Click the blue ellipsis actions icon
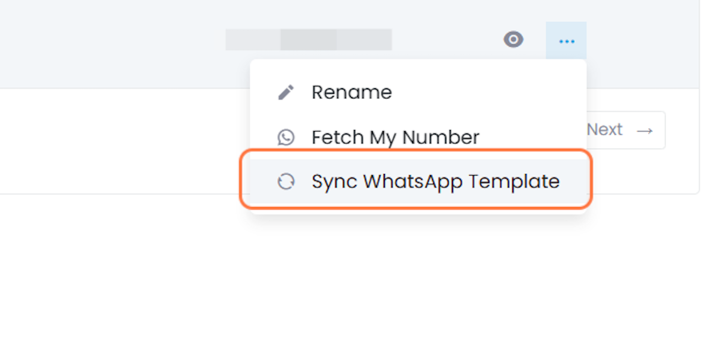Image resolution: width=724 pixels, height=363 pixels. coord(566,41)
